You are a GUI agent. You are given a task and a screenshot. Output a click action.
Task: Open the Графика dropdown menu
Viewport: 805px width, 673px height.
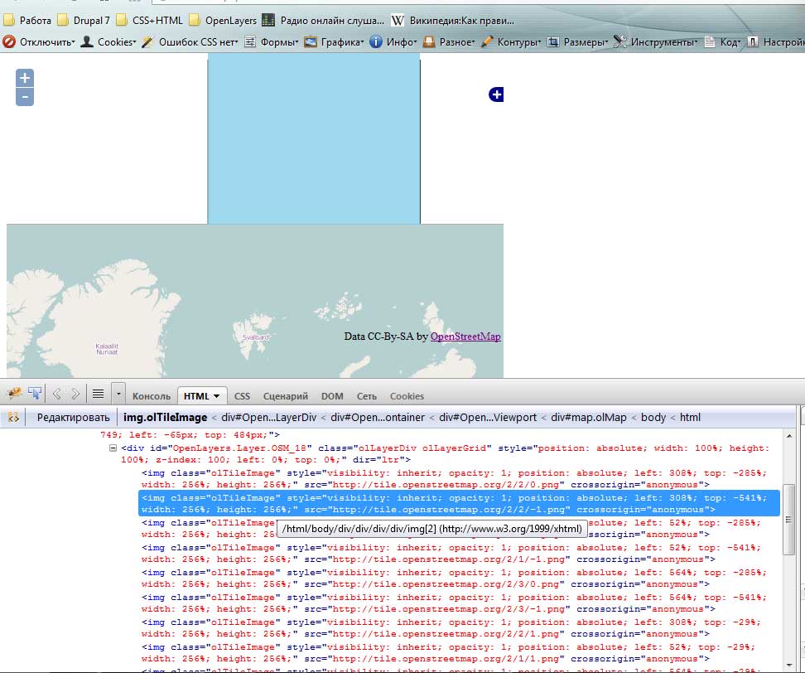click(x=334, y=41)
